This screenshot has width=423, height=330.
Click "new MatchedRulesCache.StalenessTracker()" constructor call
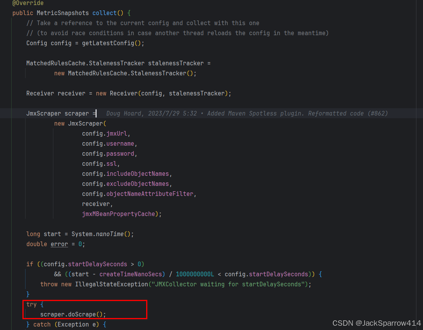pos(124,73)
